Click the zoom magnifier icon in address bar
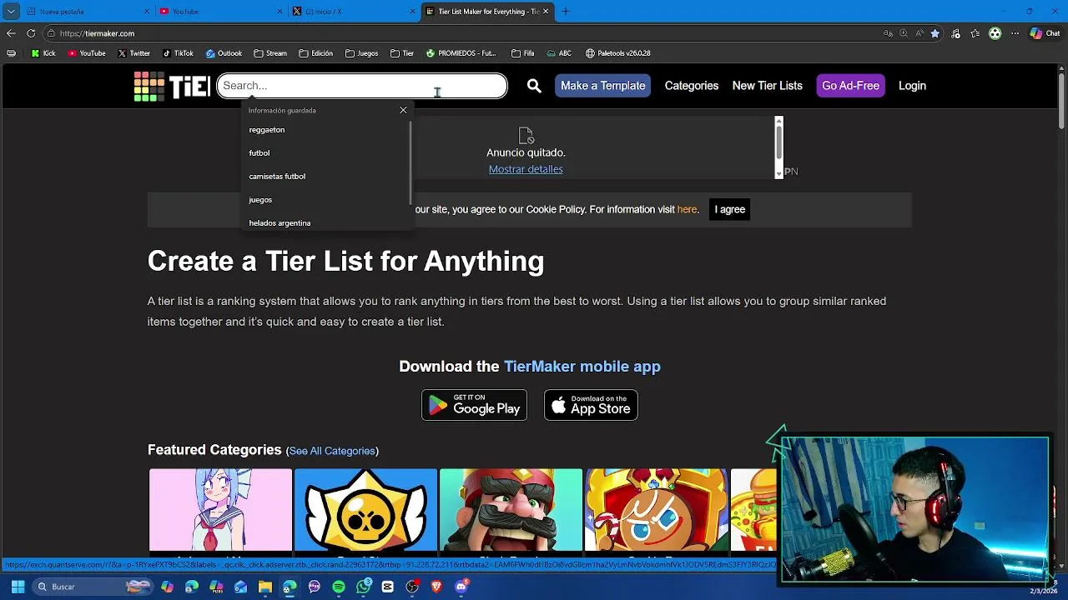Viewport: 1068px width, 600px height. [x=904, y=33]
